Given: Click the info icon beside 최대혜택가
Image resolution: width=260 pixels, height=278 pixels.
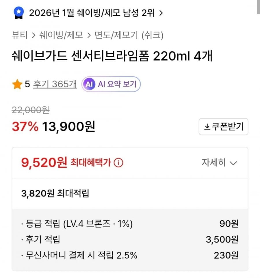Looking at the screenshot, I should (x=118, y=163).
